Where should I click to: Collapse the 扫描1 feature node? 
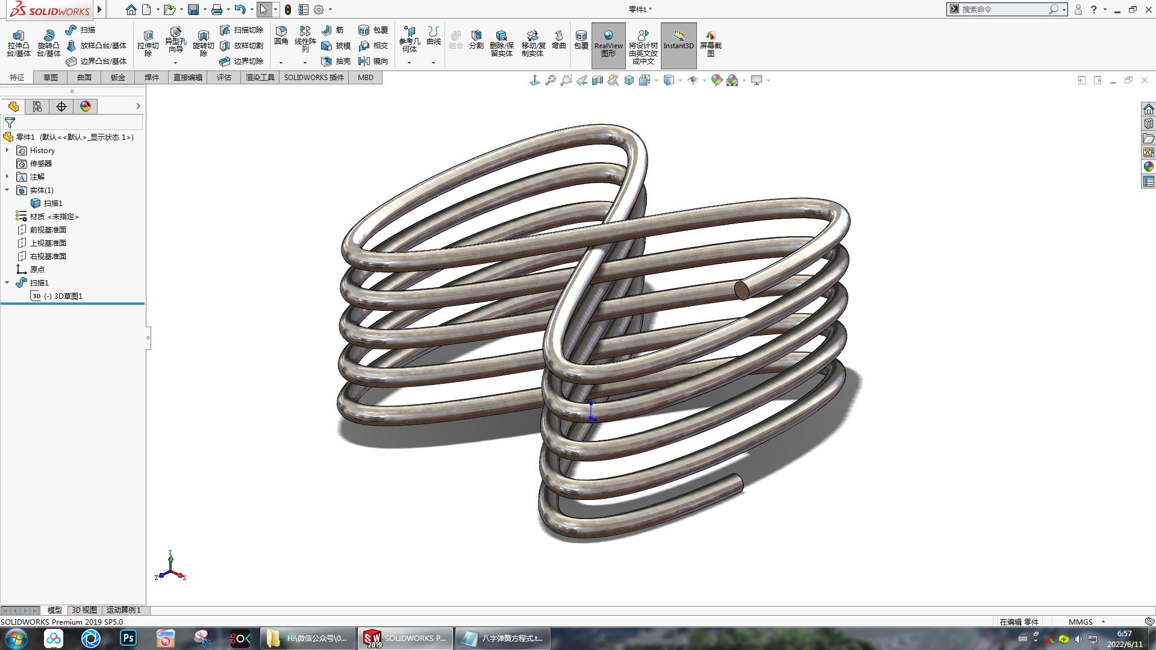(7, 283)
